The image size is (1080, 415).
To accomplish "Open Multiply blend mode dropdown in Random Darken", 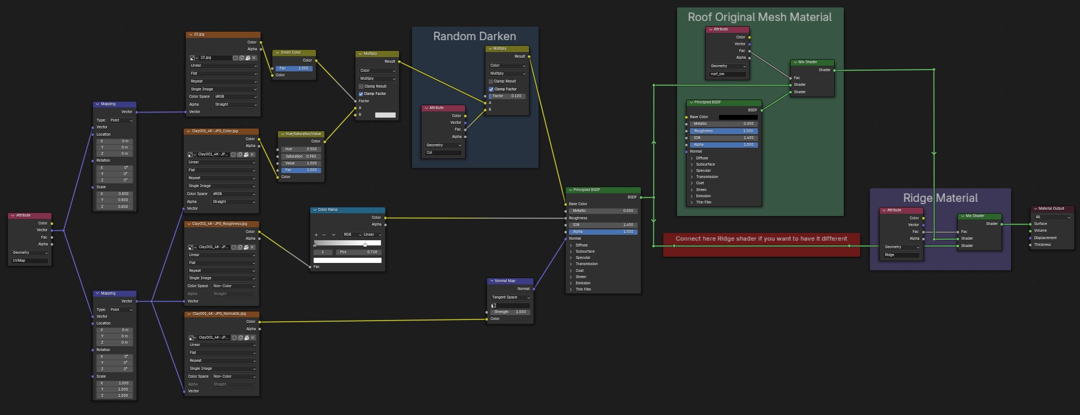I will click(x=508, y=74).
